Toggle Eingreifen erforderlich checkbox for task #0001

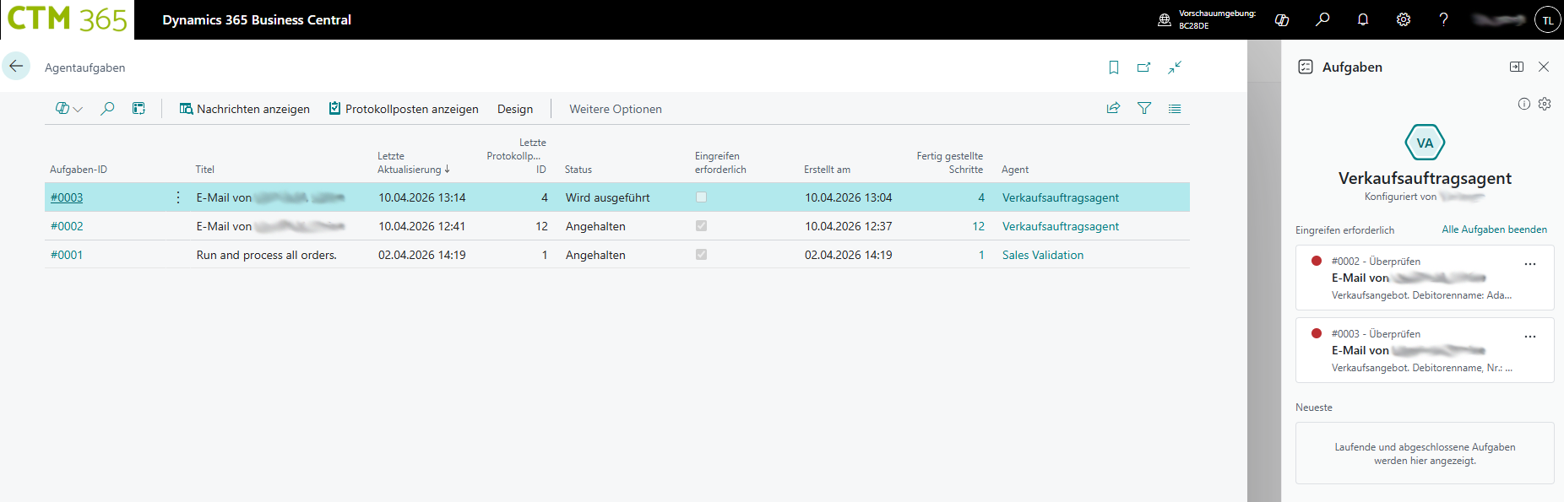(701, 255)
